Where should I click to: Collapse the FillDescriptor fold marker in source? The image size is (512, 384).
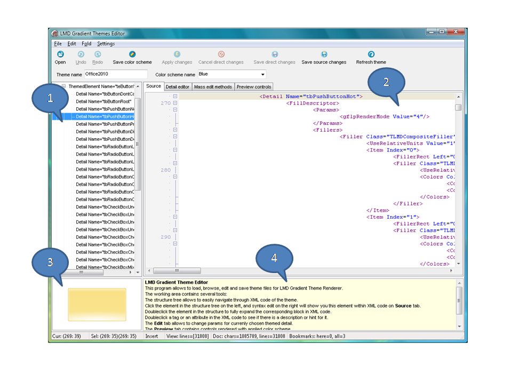175,103
